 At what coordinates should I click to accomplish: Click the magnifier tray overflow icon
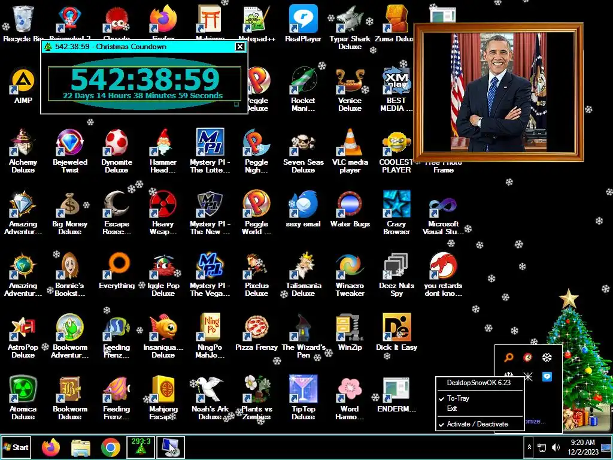[x=509, y=357]
